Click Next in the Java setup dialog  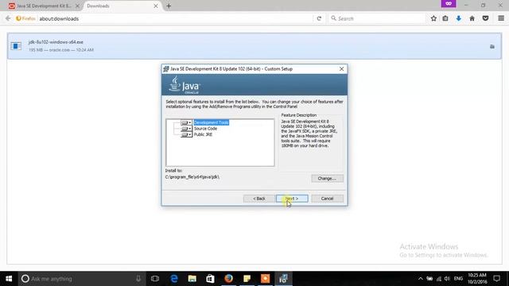pyautogui.click(x=292, y=199)
